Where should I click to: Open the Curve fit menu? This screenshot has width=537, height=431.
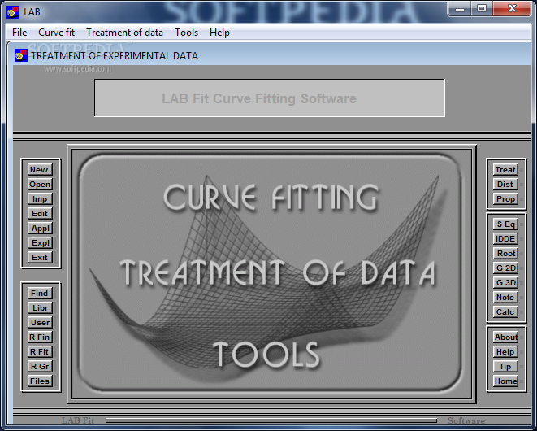(x=56, y=33)
